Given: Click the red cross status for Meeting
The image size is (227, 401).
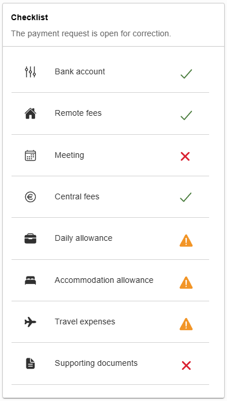Looking at the screenshot, I should tap(185, 156).
